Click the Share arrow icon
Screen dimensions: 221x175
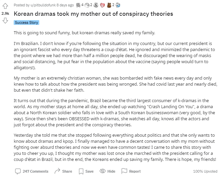click(x=57, y=171)
